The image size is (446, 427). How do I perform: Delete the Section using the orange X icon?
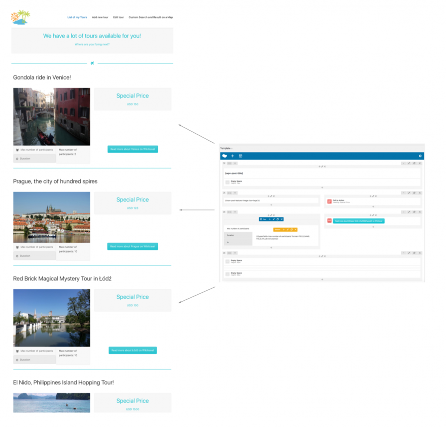tap(295, 229)
